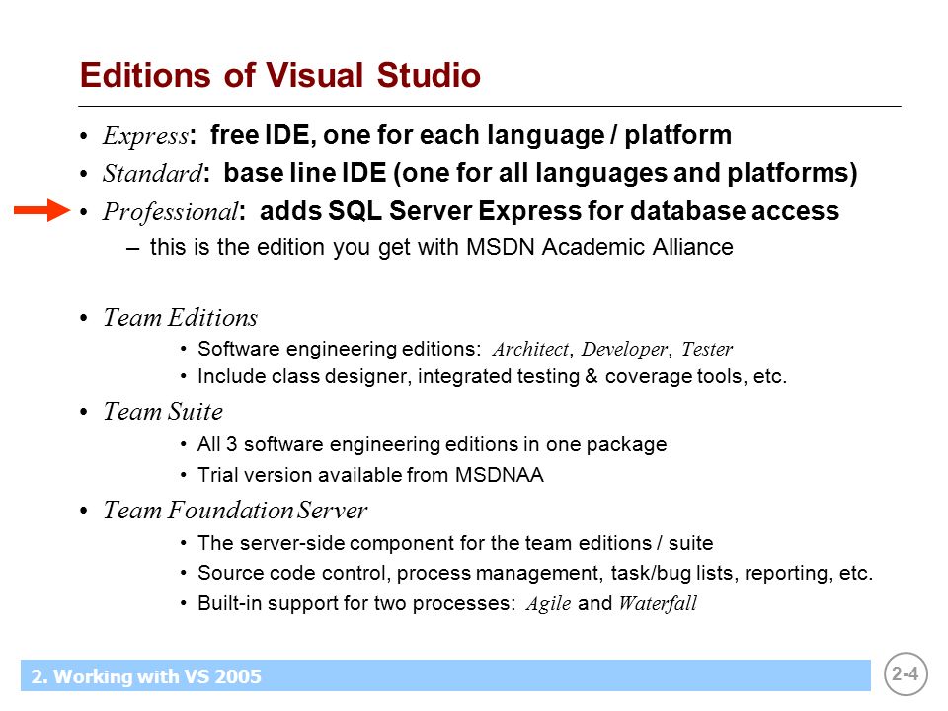Click the word 'Professional' in the third bullet
This screenshot has width=948, height=711.
171,212
